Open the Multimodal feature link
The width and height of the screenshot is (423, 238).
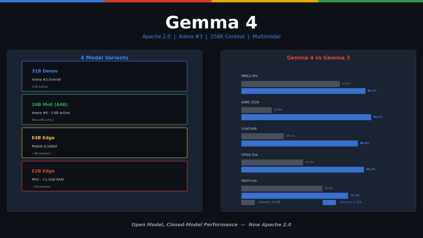[267, 36]
